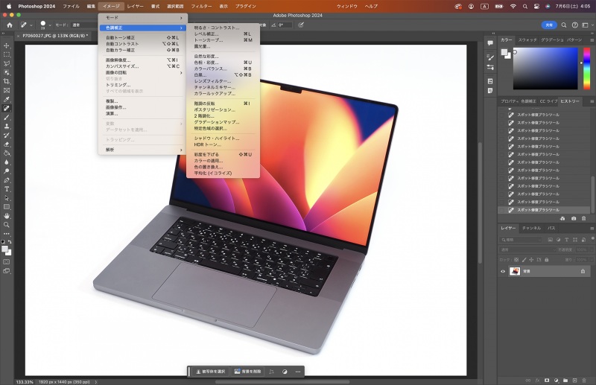Image resolution: width=596 pixels, height=385 pixels.
Task: Select the Clone Stamp tool
Action: click(7, 126)
